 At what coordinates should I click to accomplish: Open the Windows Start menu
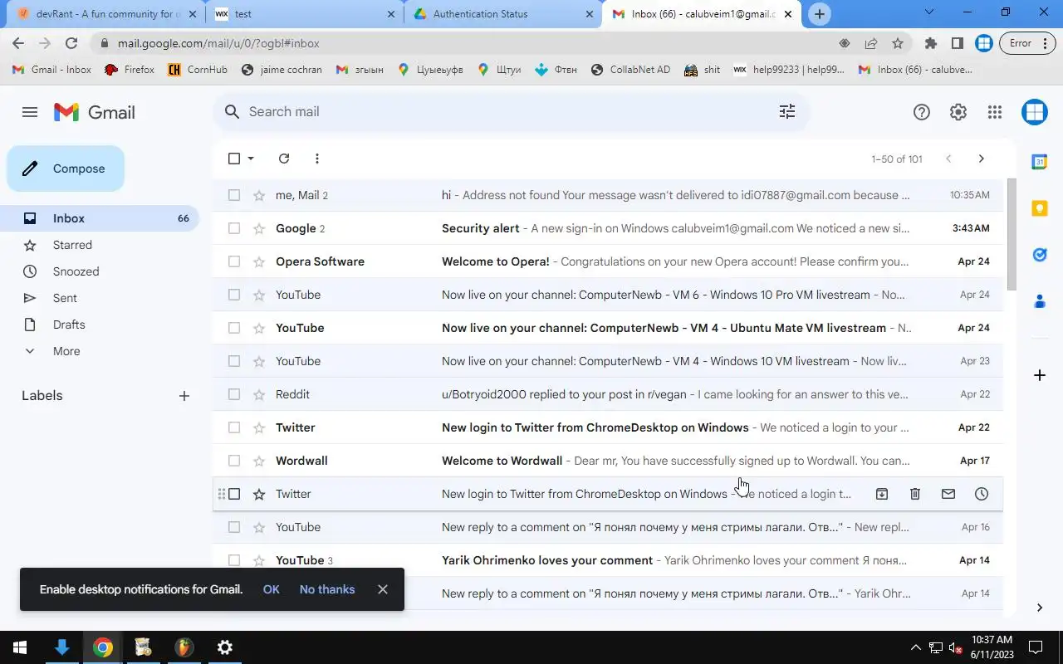pos(20,647)
